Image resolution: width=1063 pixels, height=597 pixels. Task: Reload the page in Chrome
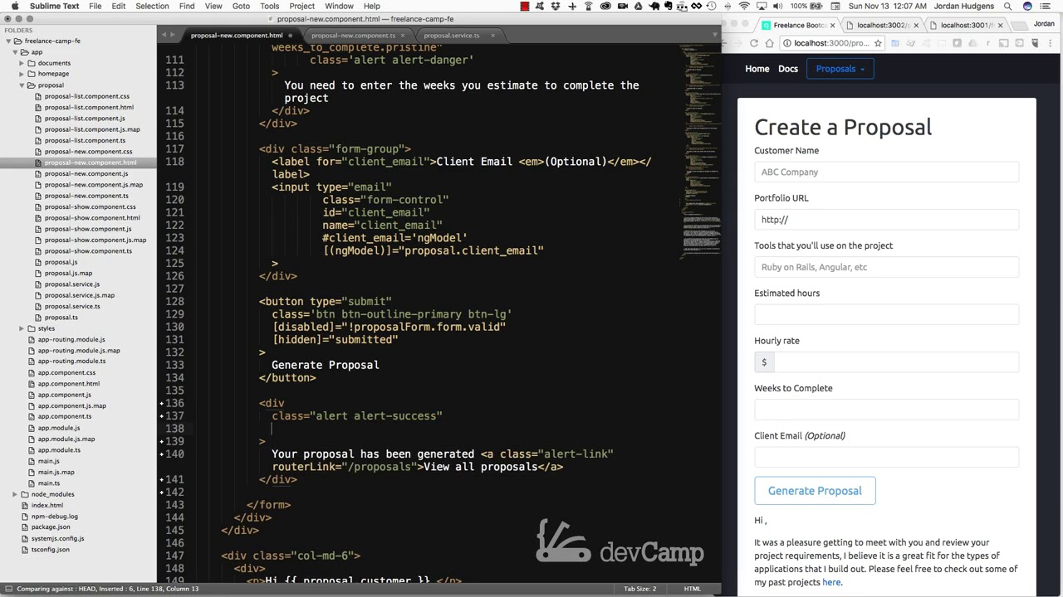point(754,43)
